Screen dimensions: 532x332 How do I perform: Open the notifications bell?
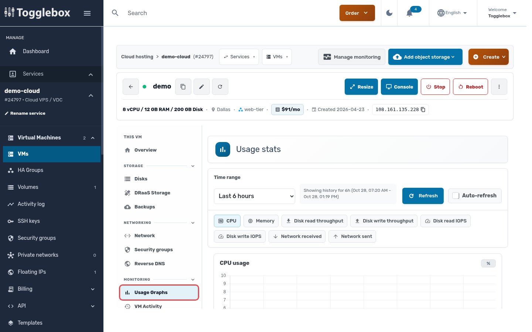[x=409, y=13]
